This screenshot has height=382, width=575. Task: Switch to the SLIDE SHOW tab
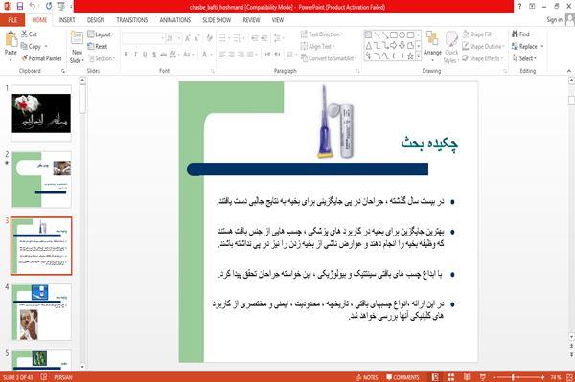[217, 20]
